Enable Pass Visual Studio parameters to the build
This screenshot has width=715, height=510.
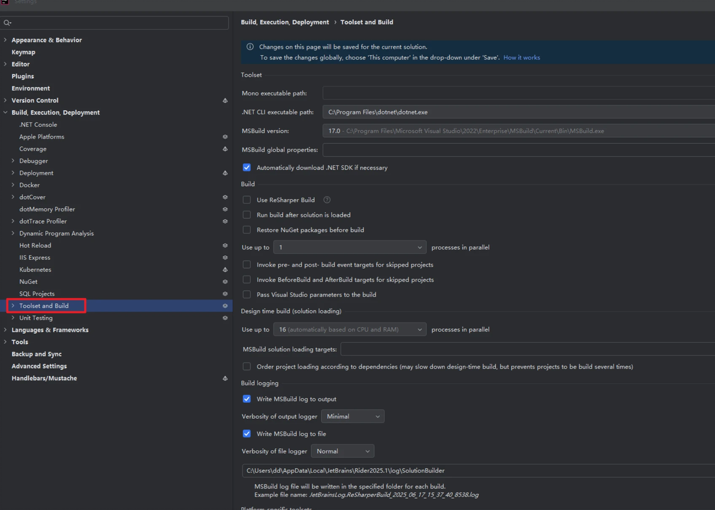pos(247,294)
